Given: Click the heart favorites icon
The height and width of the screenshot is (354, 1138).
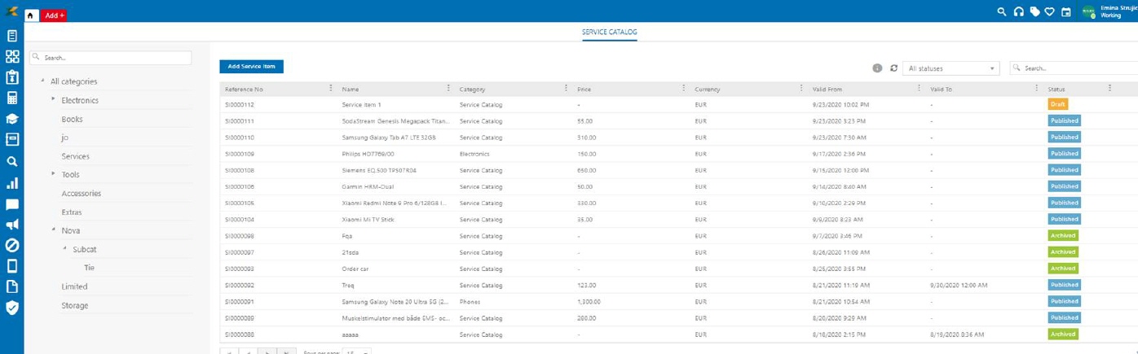Looking at the screenshot, I should (1050, 11).
